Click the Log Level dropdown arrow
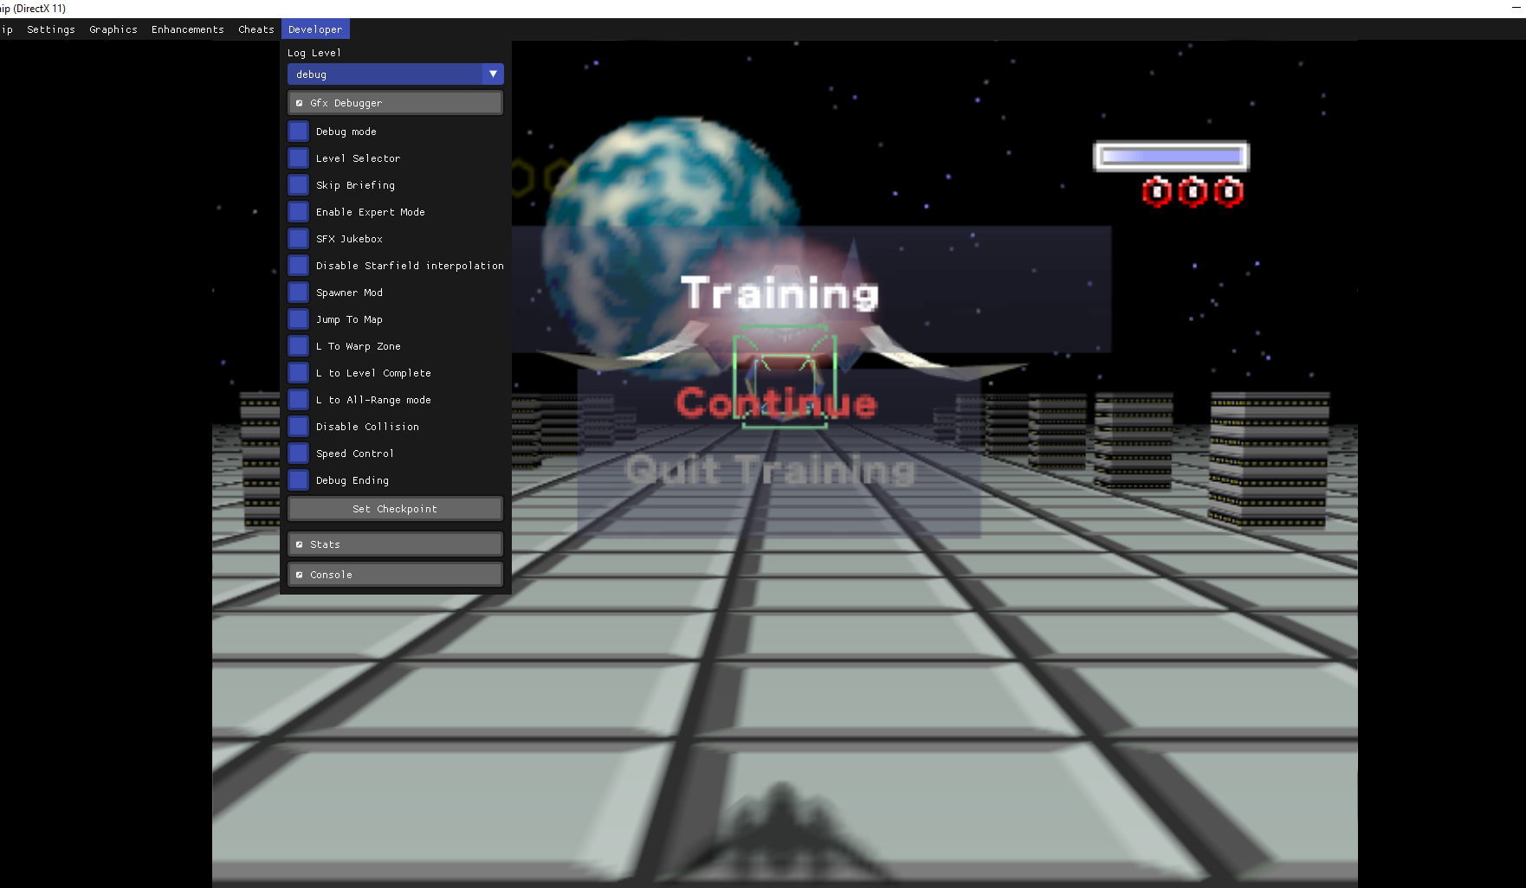Image resolution: width=1526 pixels, height=888 pixels. 493,74
